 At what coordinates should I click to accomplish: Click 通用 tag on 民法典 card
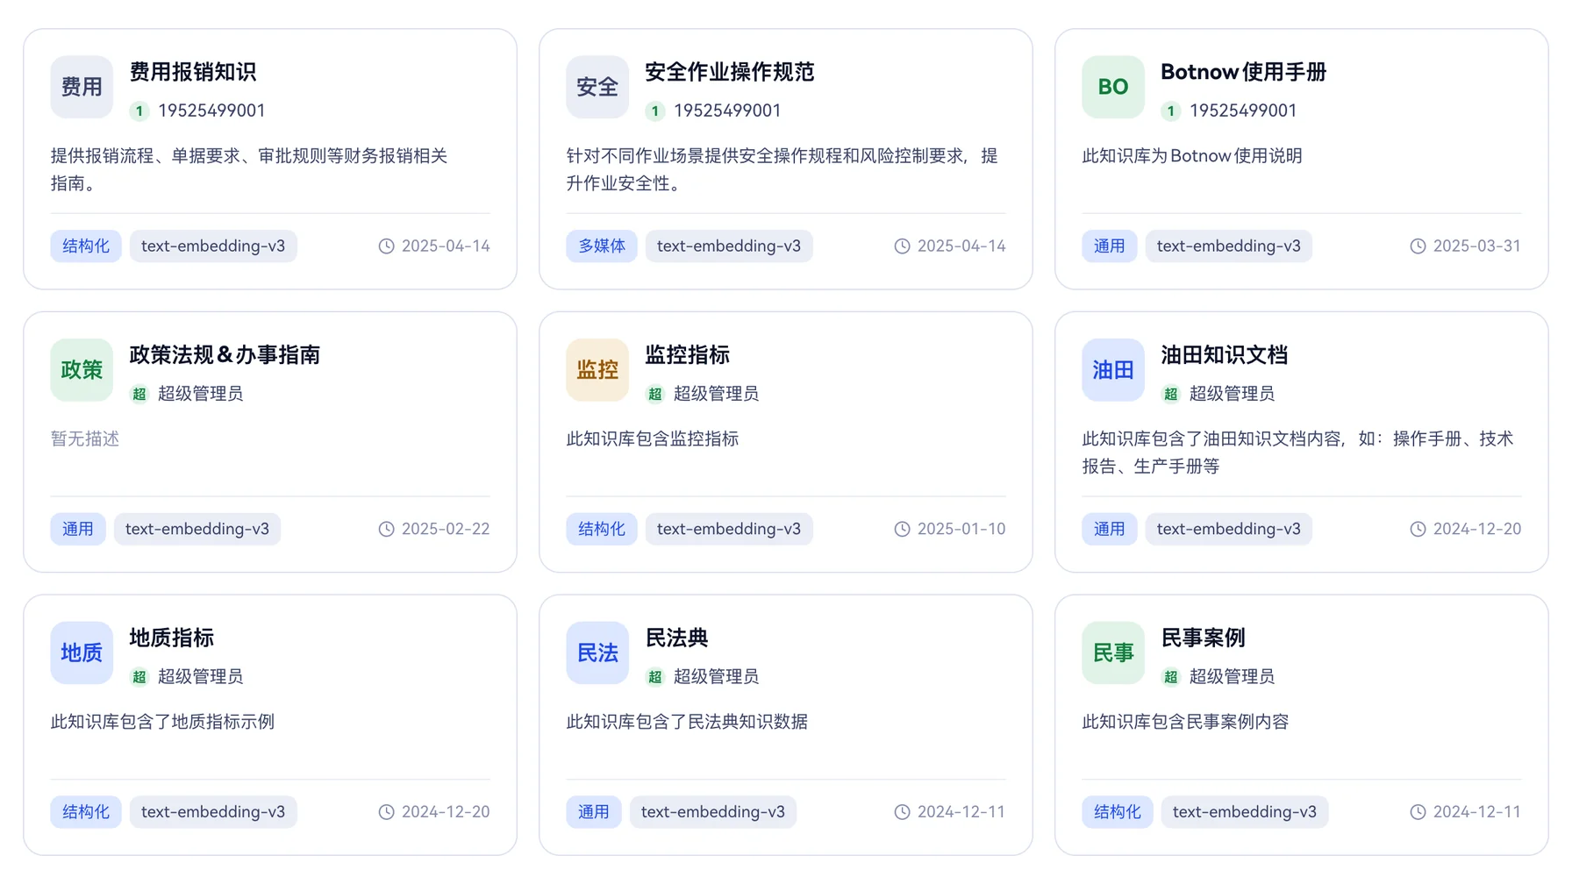point(594,812)
